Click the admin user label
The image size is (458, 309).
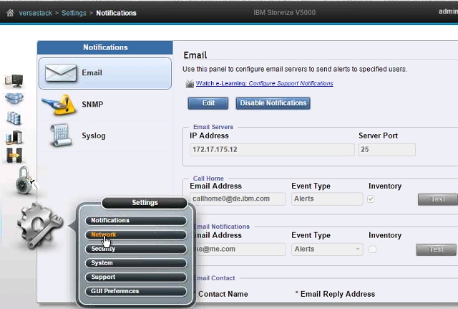448,11
